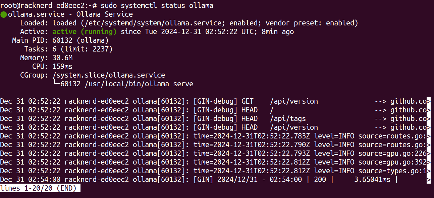Select the Memory value 30.6M
Screen dimensions: 434x198
(x=62, y=58)
